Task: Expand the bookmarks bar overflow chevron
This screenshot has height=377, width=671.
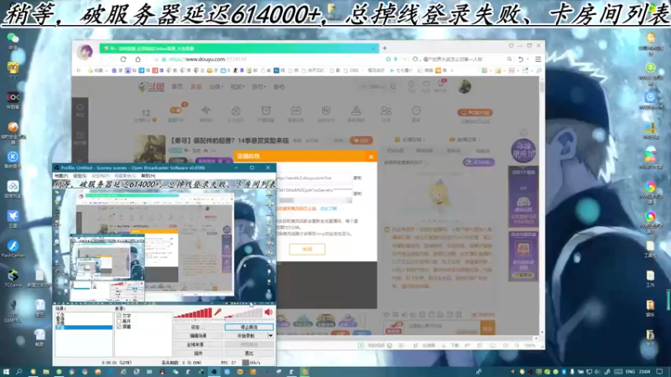Action: (452, 70)
